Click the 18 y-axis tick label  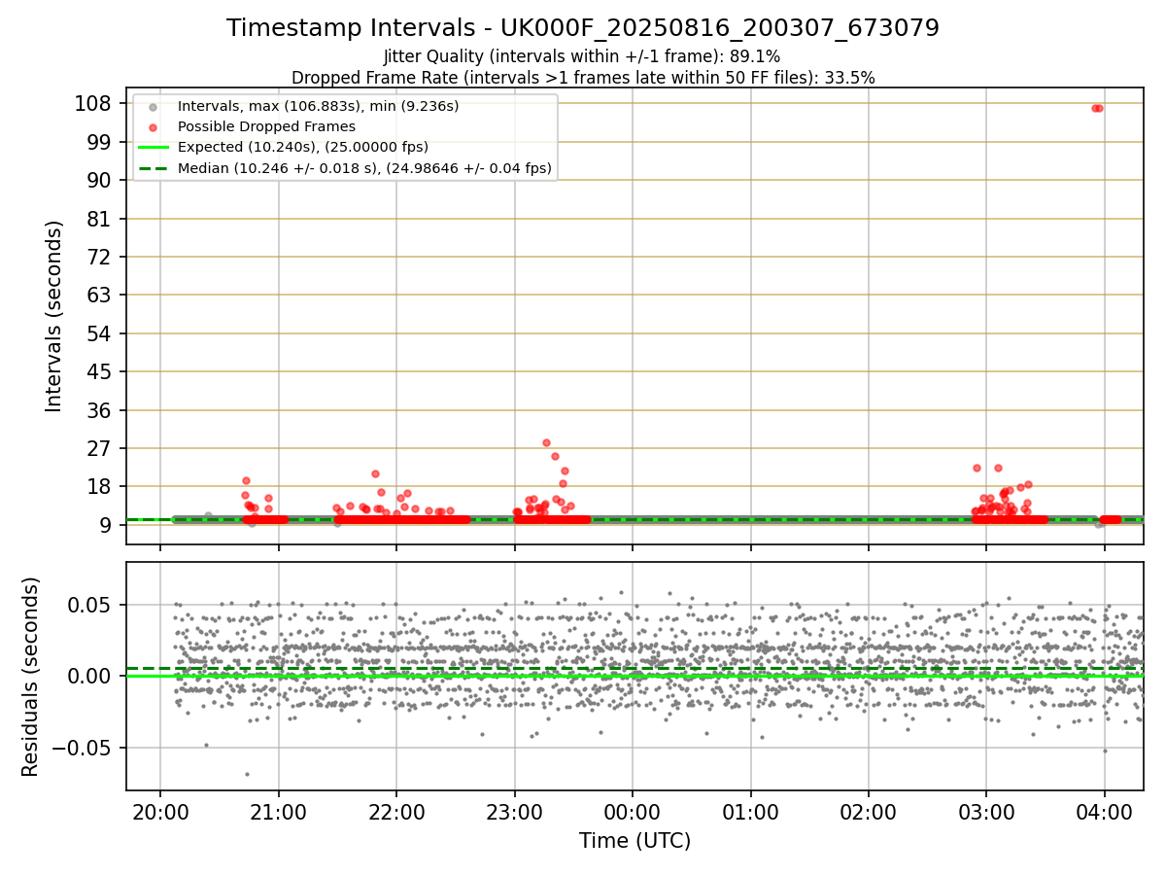98,486
